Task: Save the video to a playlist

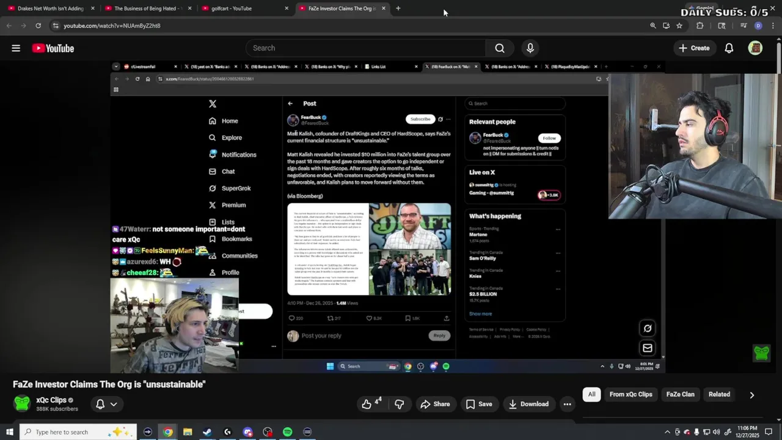Action: [x=478, y=404]
